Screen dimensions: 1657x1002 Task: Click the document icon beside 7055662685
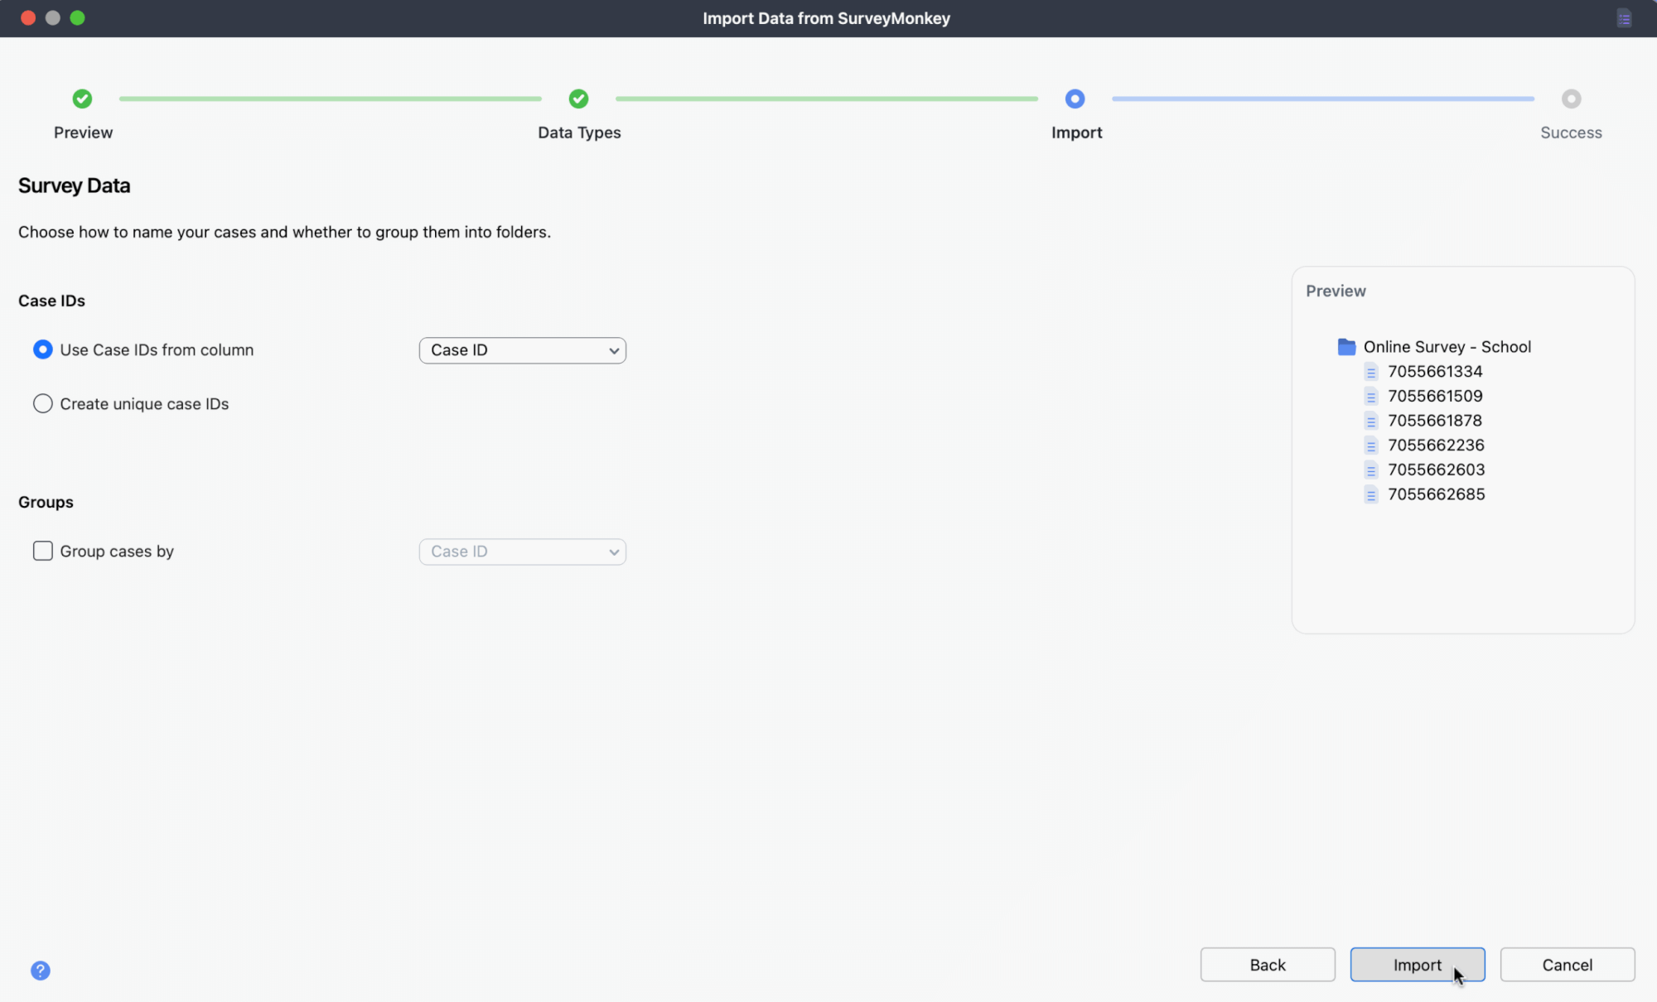coord(1371,494)
